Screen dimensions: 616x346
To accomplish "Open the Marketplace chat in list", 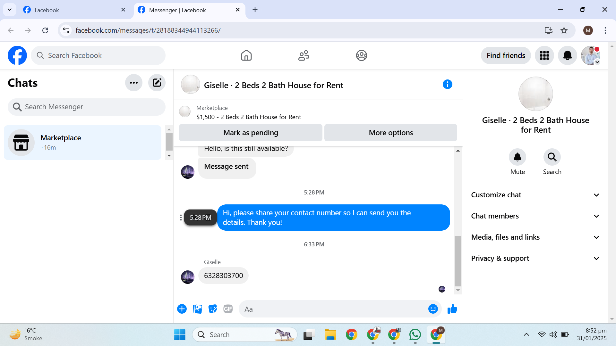I will [x=82, y=143].
